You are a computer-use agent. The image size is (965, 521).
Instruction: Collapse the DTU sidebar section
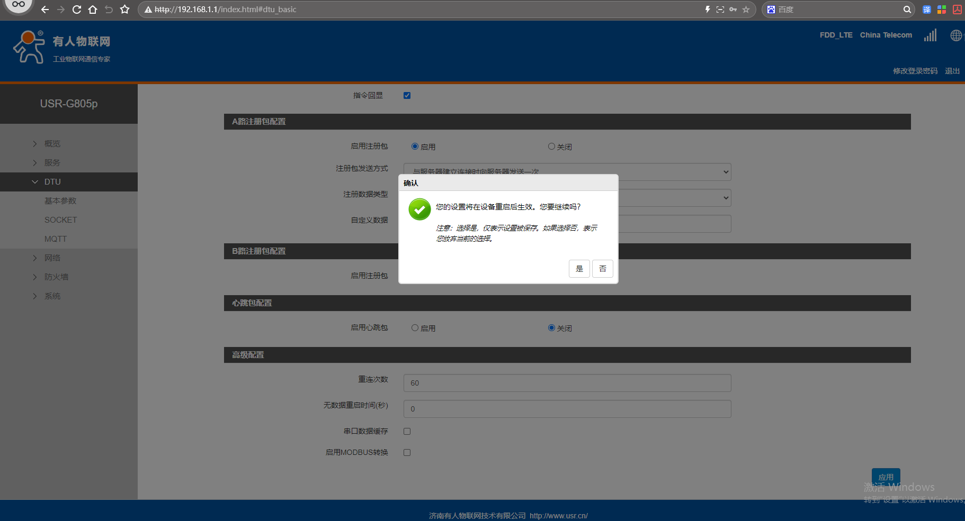pyautogui.click(x=52, y=182)
